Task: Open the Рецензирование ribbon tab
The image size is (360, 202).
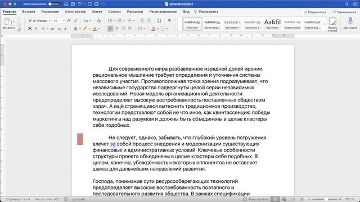Action: pos(163,11)
